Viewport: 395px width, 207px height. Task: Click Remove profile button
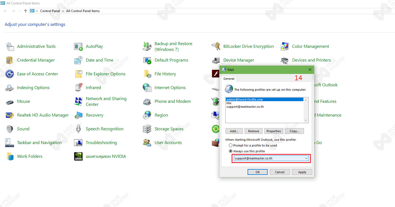coord(254,131)
